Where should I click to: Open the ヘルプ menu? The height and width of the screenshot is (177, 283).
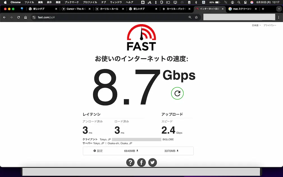[129, 2]
